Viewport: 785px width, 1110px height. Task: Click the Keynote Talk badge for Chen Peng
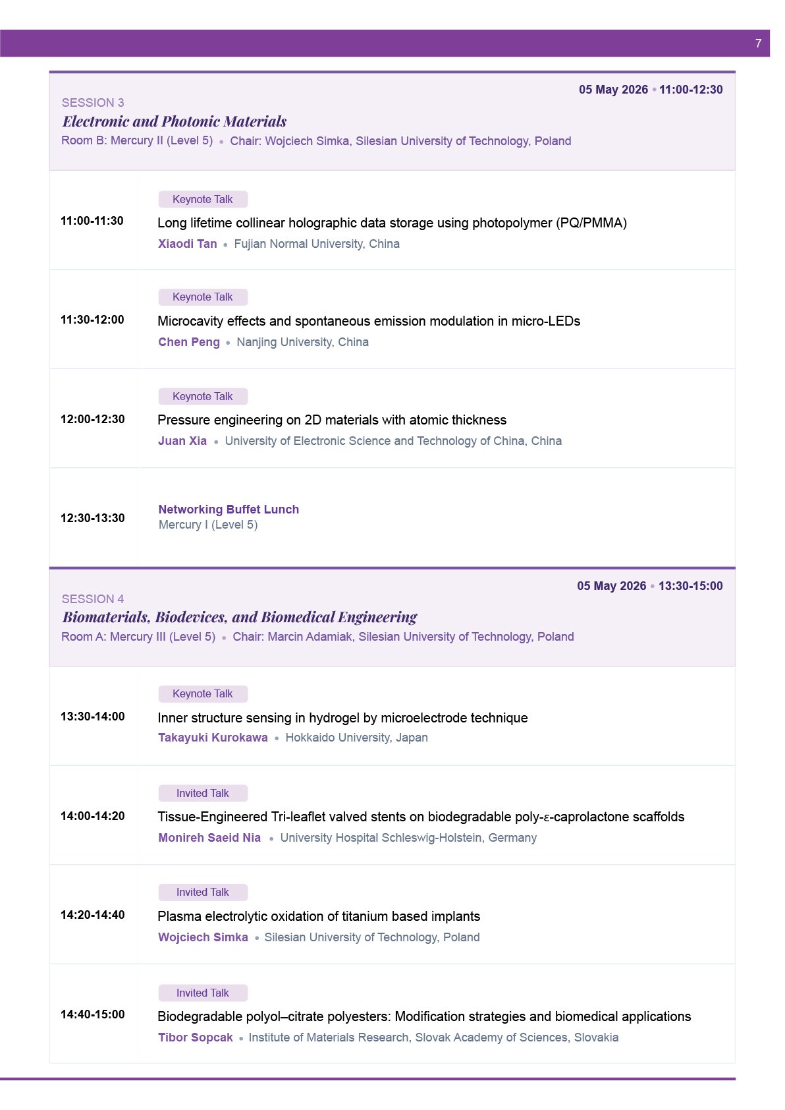click(203, 297)
